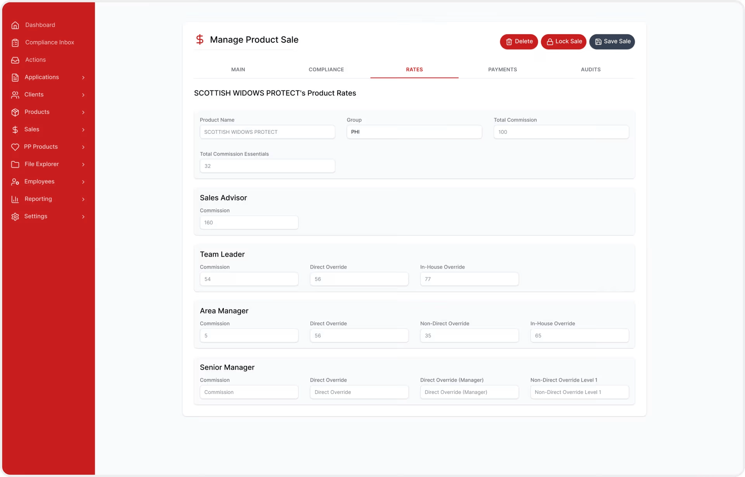Click the Save Sale button
The image size is (745, 477).
pos(612,41)
